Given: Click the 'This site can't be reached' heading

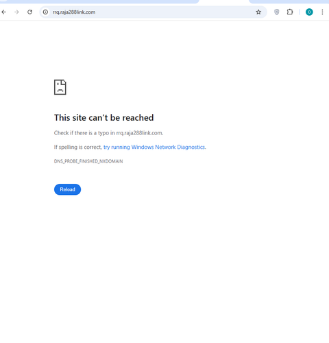Looking at the screenshot, I should pyautogui.click(x=104, y=118).
